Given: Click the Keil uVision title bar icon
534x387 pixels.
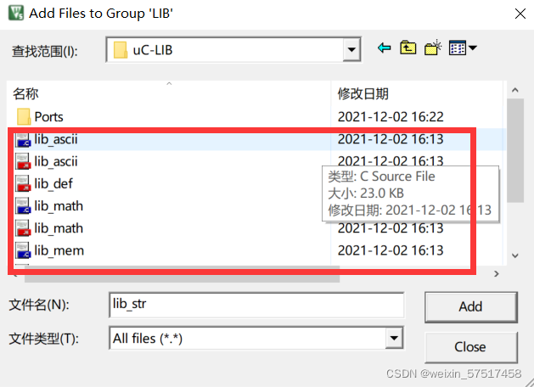Looking at the screenshot, I should pyautogui.click(x=16, y=13).
